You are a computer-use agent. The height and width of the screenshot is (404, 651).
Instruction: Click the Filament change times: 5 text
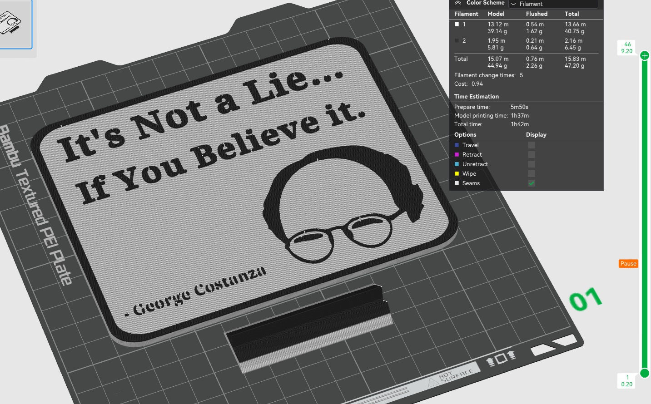click(x=488, y=75)
